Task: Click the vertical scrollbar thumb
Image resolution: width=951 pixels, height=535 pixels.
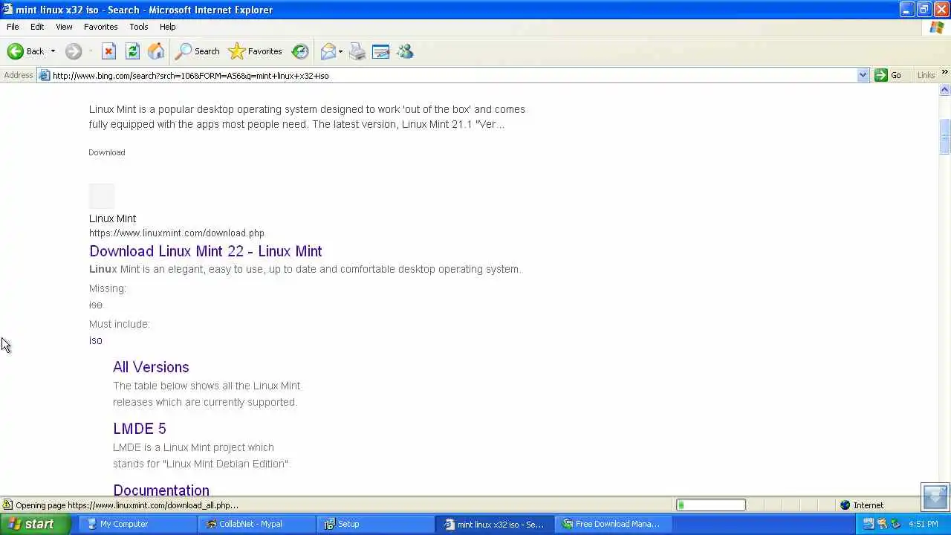Action: pyautogui.click(x=945, y=137)
